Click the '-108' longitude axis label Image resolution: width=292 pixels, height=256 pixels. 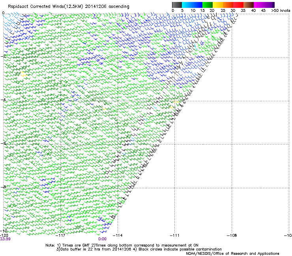click(232, 236)
